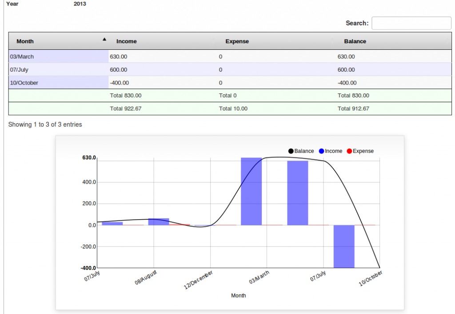Click the tall 630 income bar
455x314 pixels.
point(251,191)
